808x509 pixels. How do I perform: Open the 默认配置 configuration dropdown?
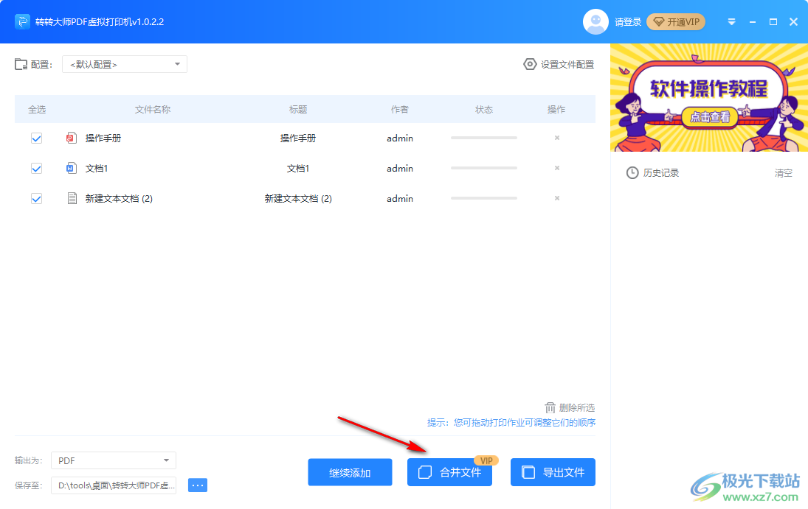pyautogui.click(x=125, y=64)
